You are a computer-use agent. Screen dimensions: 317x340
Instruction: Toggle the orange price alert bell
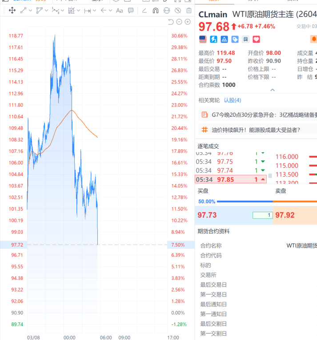click(314, 40)
